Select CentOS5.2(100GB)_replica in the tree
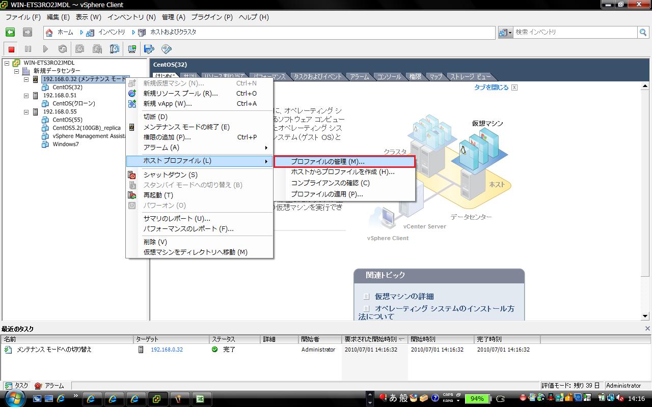652x407 pixels. point(87,128)
